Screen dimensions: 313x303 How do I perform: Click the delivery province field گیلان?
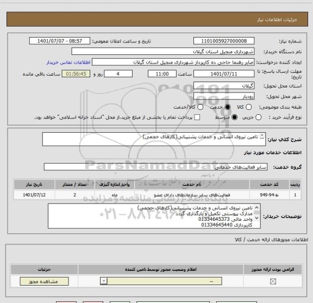[224, 86]
